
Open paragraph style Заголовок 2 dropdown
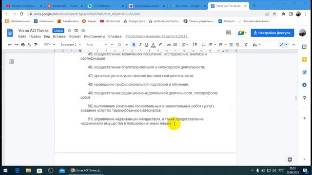click(70, 45)
